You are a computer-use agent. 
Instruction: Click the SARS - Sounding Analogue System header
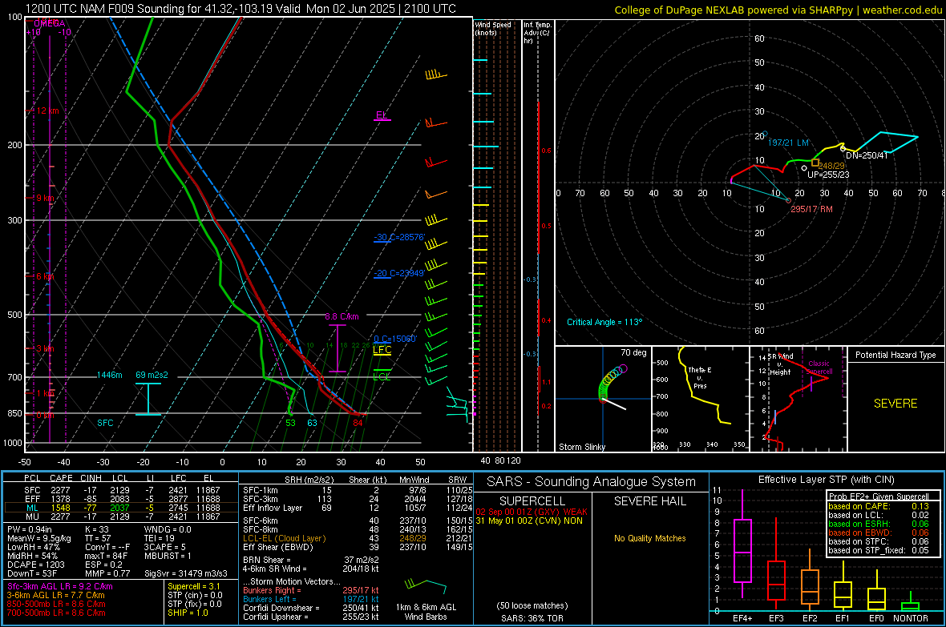coord(591,482)
